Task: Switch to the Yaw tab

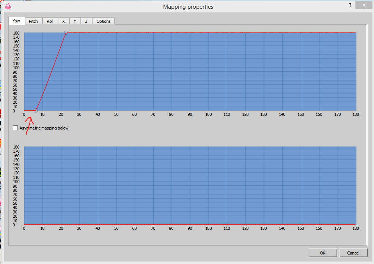Action: [x=17, y=21]
